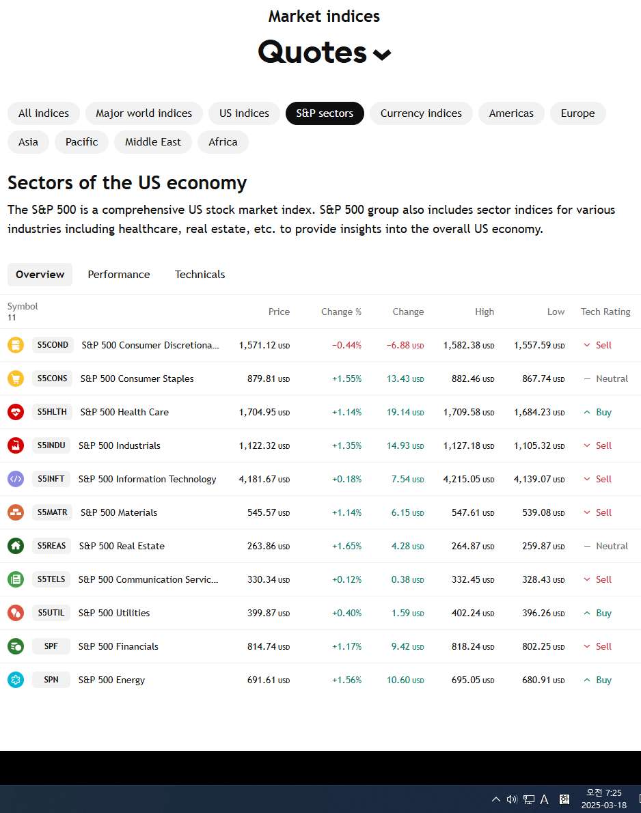Click the SPN Energy icon
Screen dimensions: 641x813
click(x=16, y=680)
